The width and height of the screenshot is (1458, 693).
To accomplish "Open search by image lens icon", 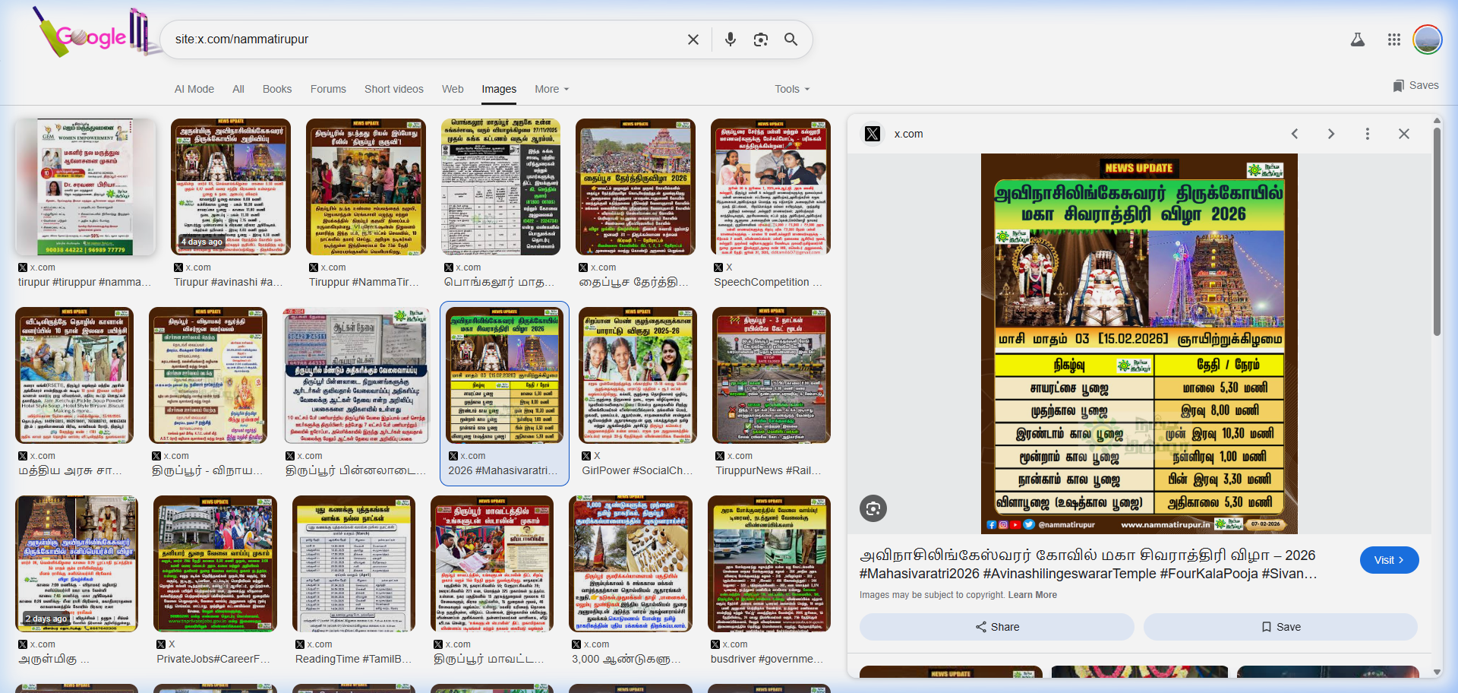I will (x=760, y=40).
